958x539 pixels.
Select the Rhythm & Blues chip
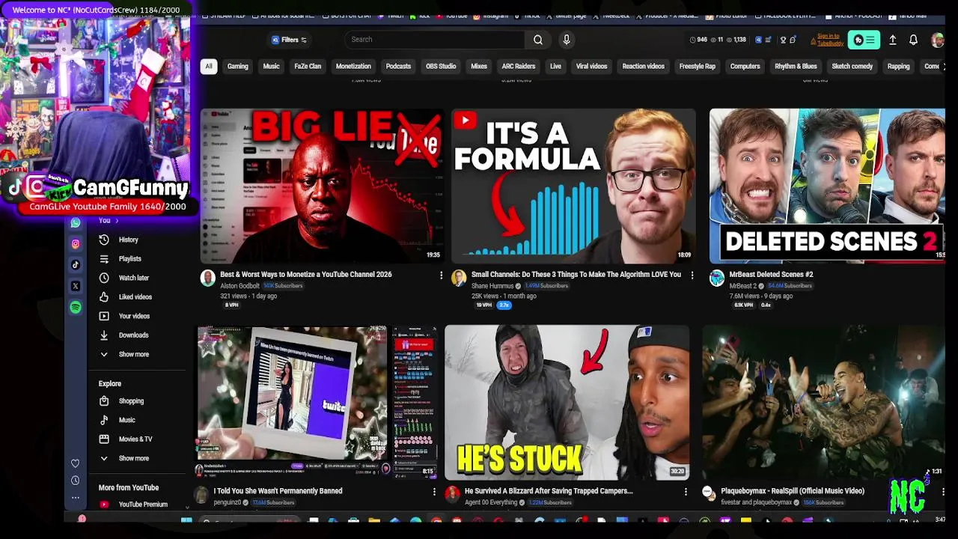(x=796, y=67)
